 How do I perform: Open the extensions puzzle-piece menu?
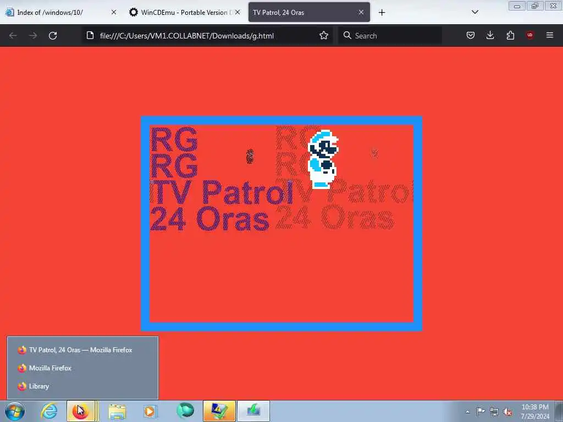[x=510, y=36]
